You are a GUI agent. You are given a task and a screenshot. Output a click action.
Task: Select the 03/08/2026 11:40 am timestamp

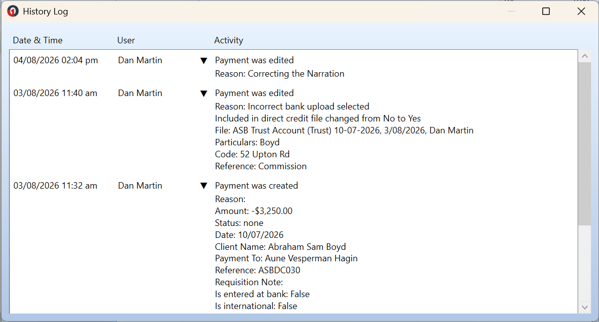point(55,93)
